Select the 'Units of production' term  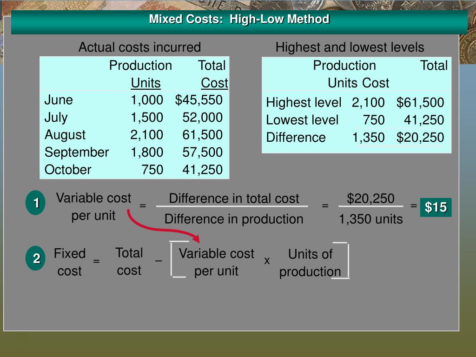click(310, 263)
